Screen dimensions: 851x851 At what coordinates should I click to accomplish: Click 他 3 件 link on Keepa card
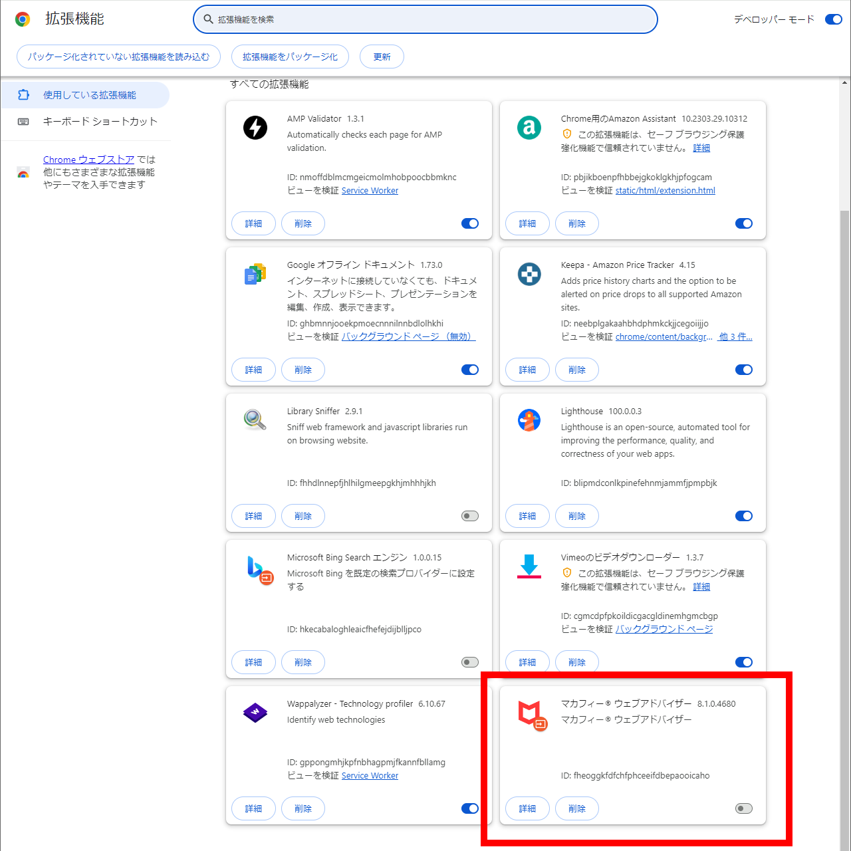(736, 337)
